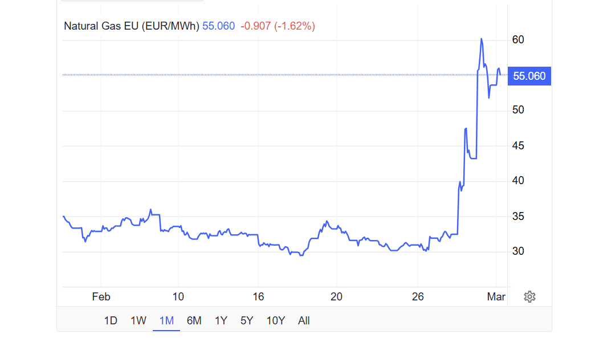
Task: Switch chart to 6M range
Action: (194, 320)
